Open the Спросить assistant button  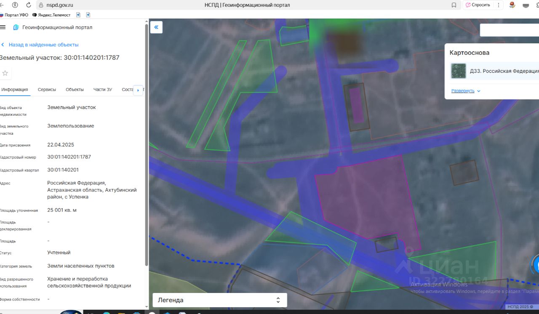click(x=478, y=5)
